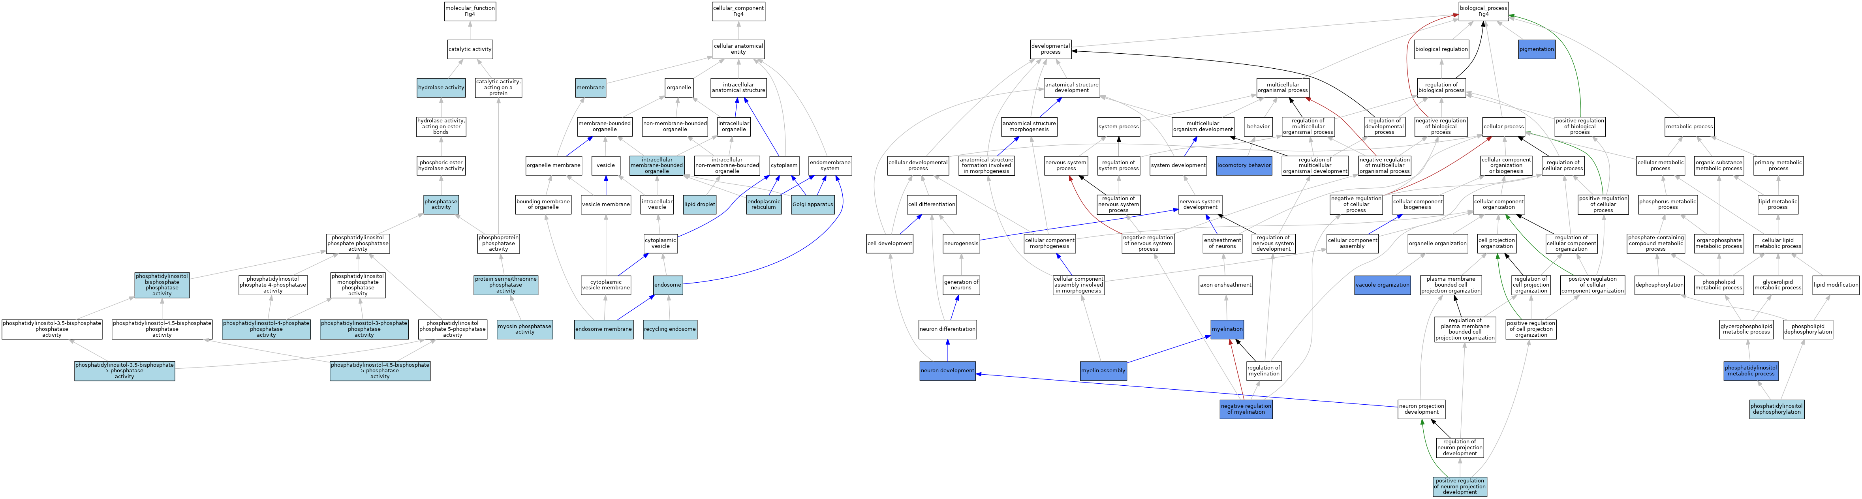Click the system development node
The width and height of the screenshot is (1862, 499).
[1178, 165]
